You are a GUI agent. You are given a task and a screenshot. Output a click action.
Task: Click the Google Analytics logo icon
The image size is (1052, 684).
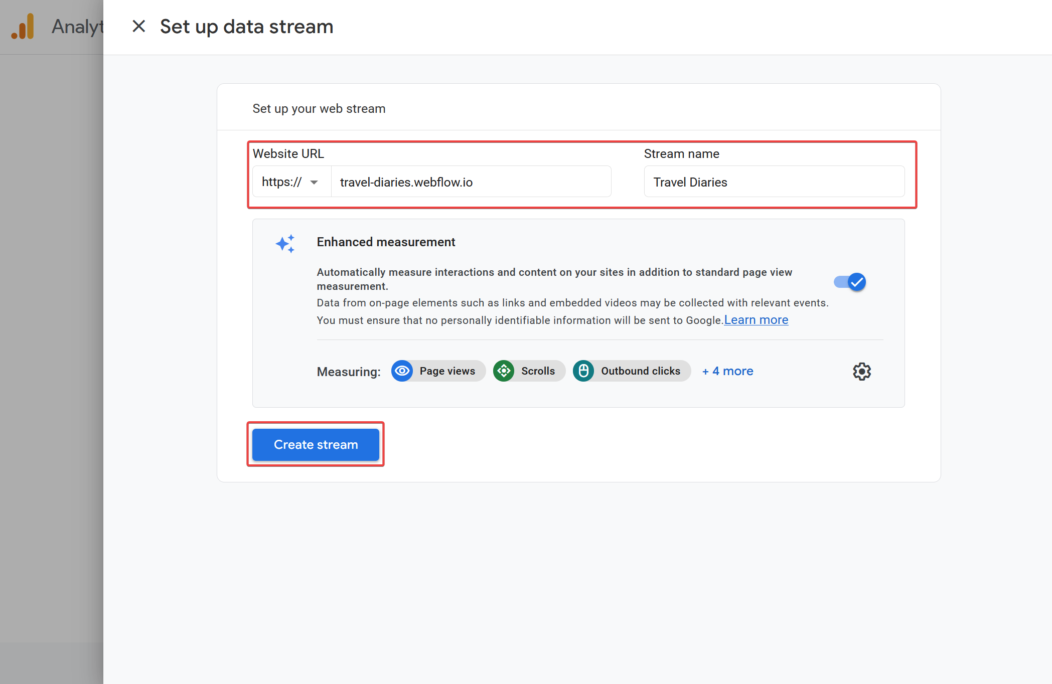[23, 27]
